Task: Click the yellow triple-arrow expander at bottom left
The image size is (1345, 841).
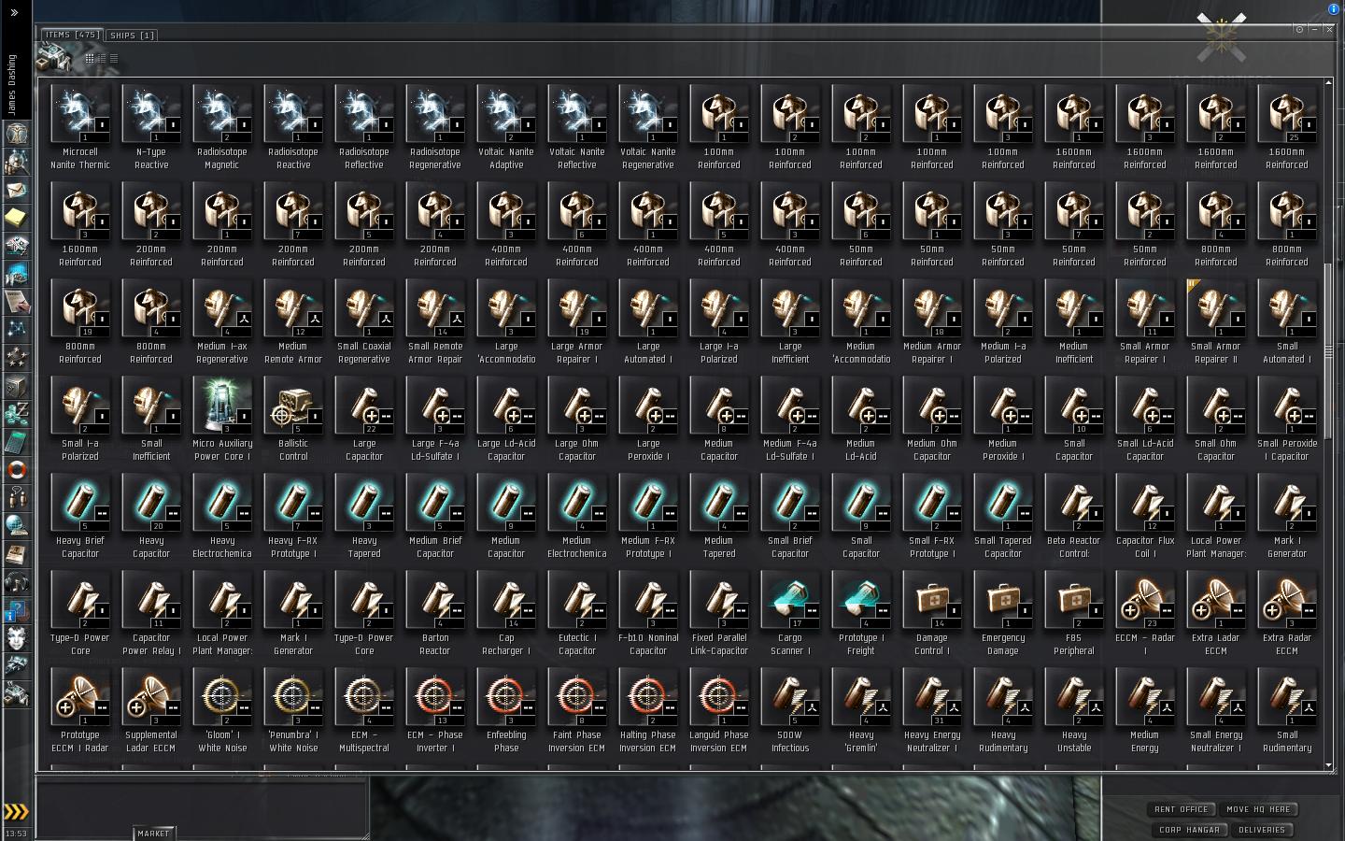Action: tap(16, 812)
